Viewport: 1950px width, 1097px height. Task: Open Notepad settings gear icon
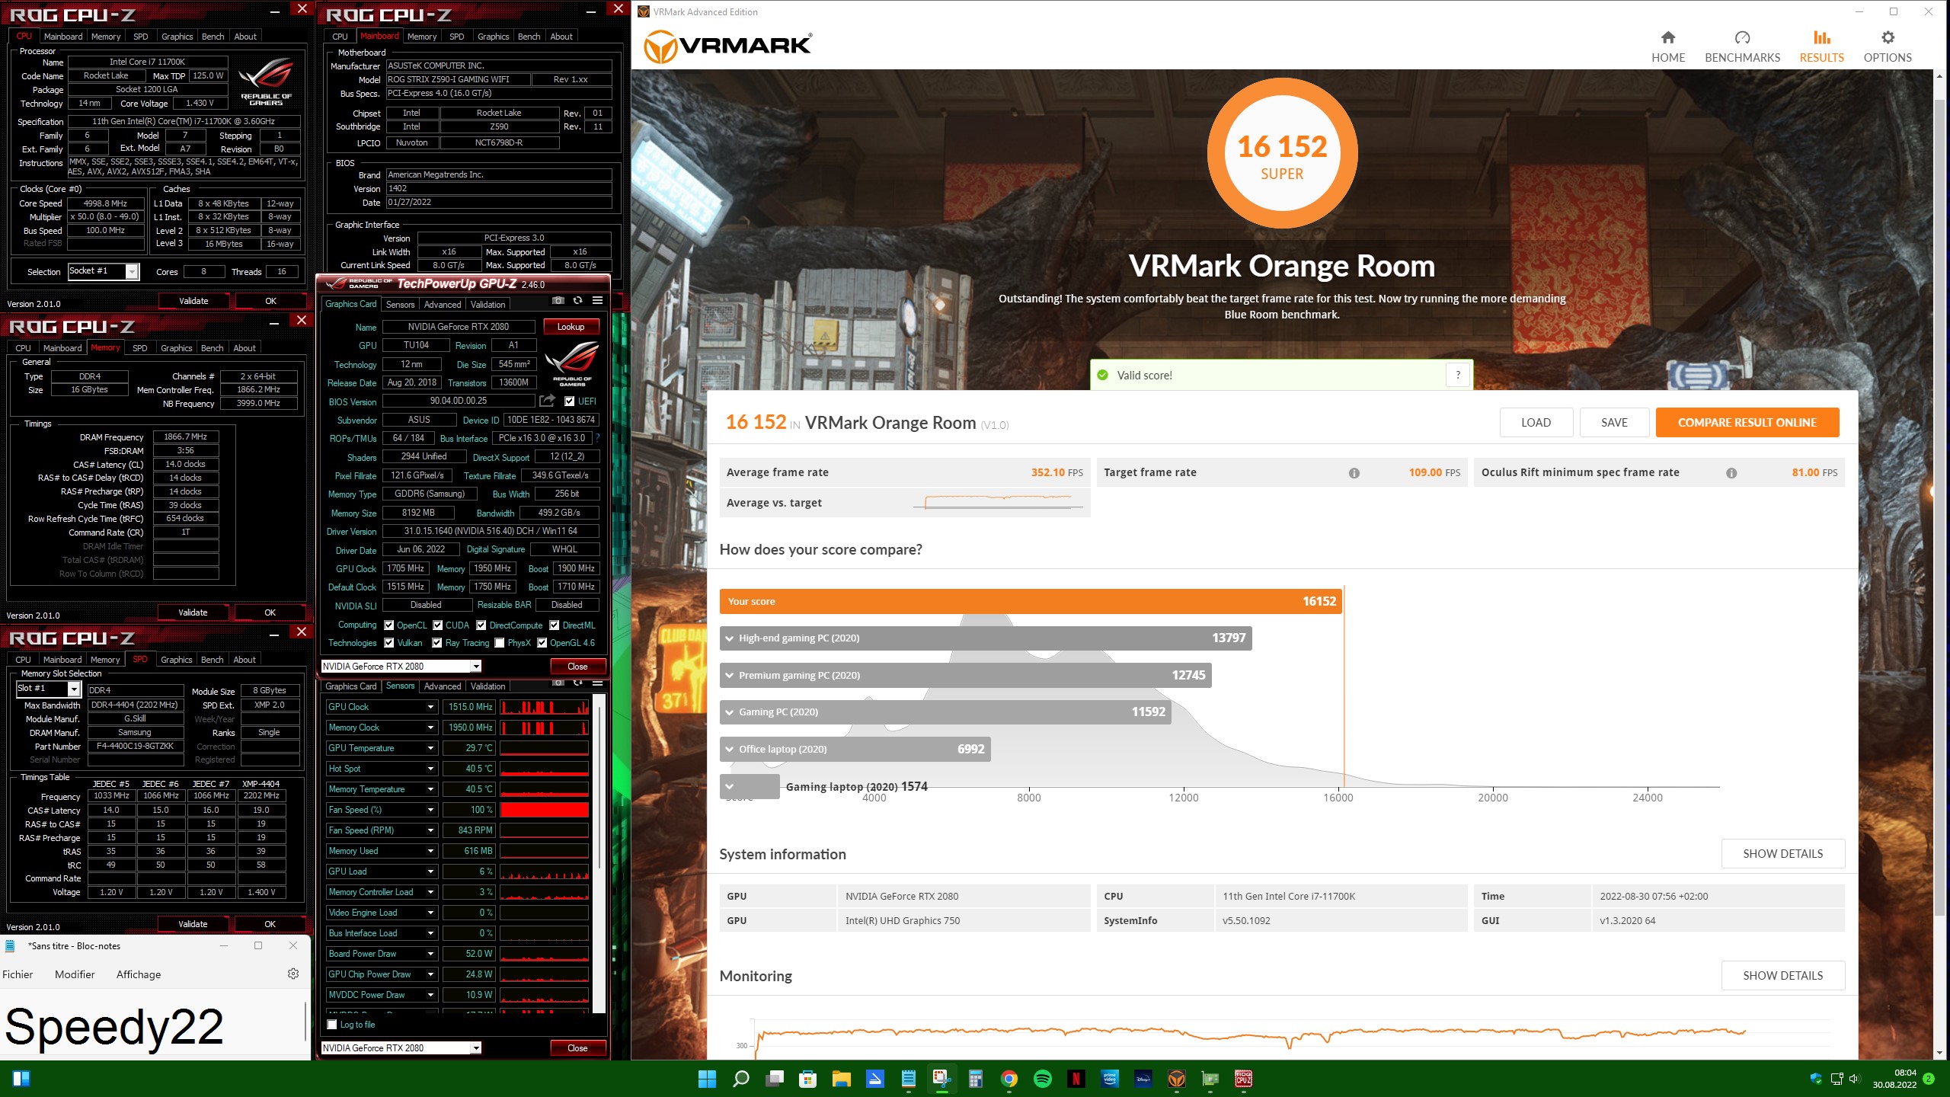[293, 974]
